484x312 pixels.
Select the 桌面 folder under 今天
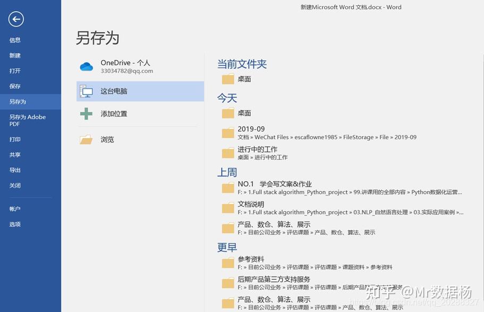click(x=228, y=113)
